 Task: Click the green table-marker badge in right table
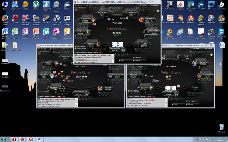pyautogui.click(x=212, y=54)
